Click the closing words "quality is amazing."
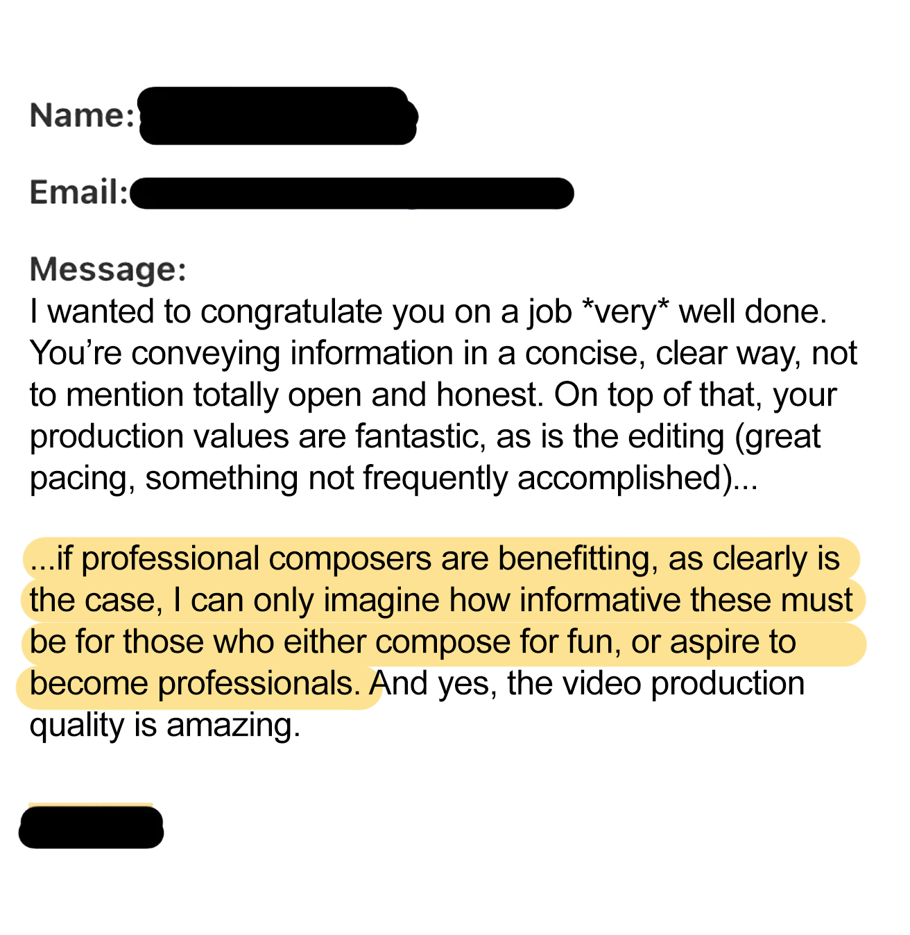The height and width of the screenshot is (935, 910). point(165,726)
